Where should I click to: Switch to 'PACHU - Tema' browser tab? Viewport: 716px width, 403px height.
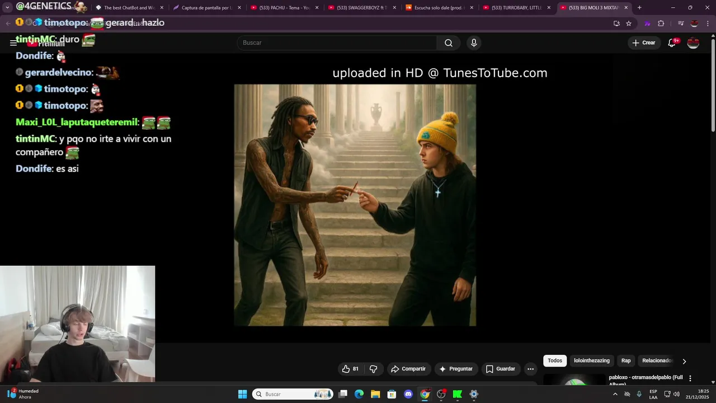[284, 8]
